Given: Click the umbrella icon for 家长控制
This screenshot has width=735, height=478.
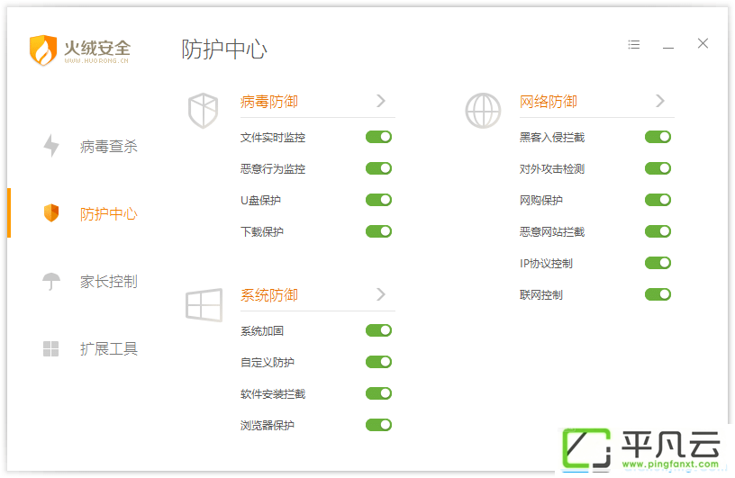Looking at the screenshot, I should point(51,282).
